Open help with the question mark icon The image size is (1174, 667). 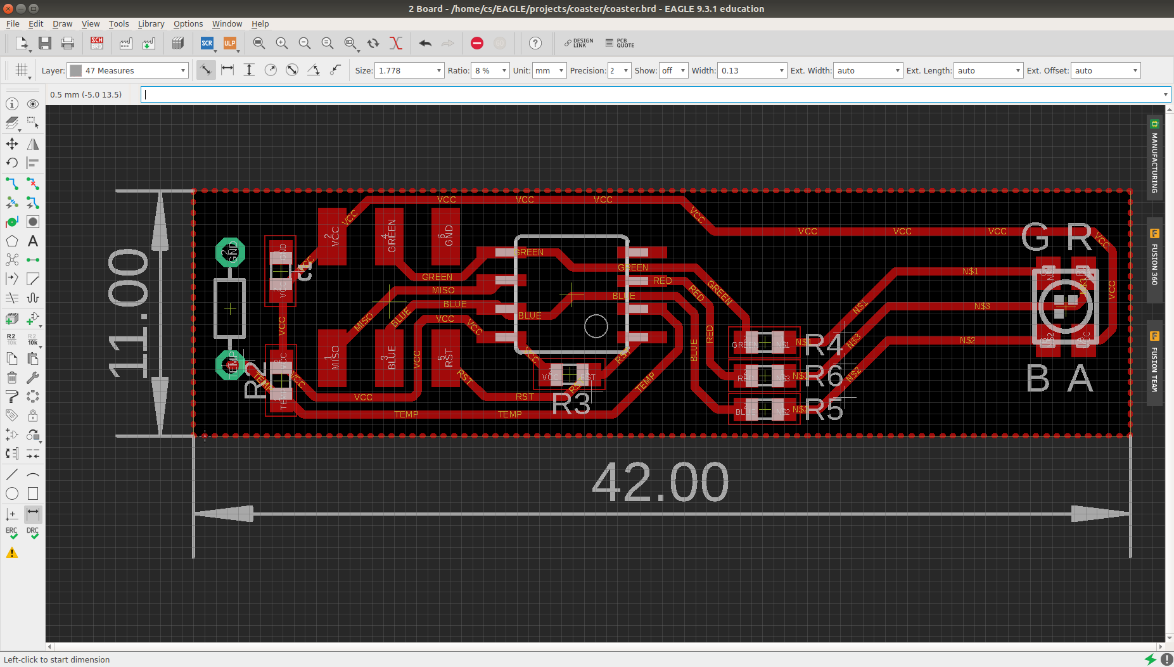point(535,43)
